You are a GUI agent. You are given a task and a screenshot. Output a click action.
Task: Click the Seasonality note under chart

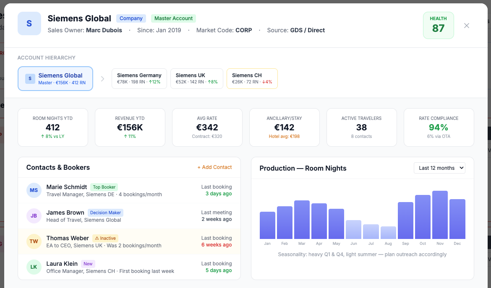coord(362,254)
